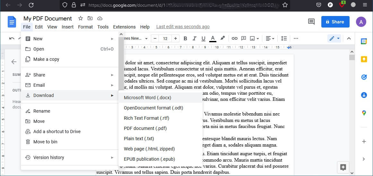Screen dimensions: 373x176
Task: Click the Explore button at bottom right
Action: tap(343, 167)
